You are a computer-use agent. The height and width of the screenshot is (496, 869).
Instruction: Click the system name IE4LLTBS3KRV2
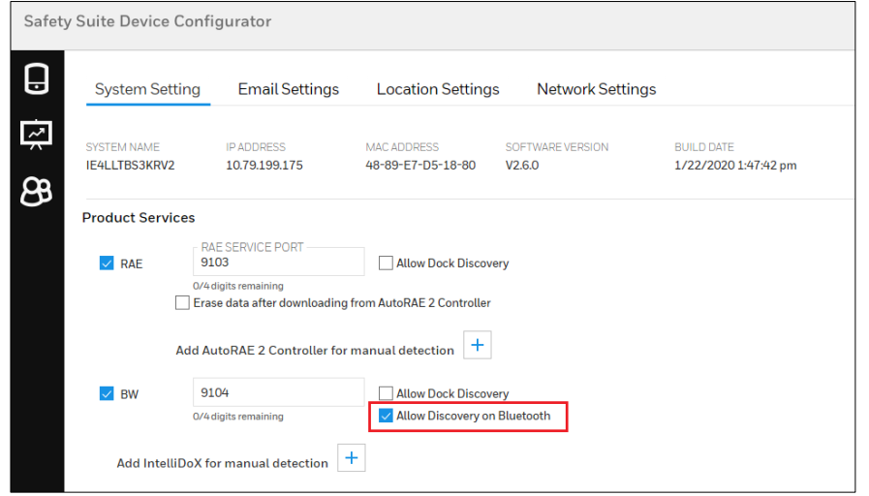coord(131,166)
